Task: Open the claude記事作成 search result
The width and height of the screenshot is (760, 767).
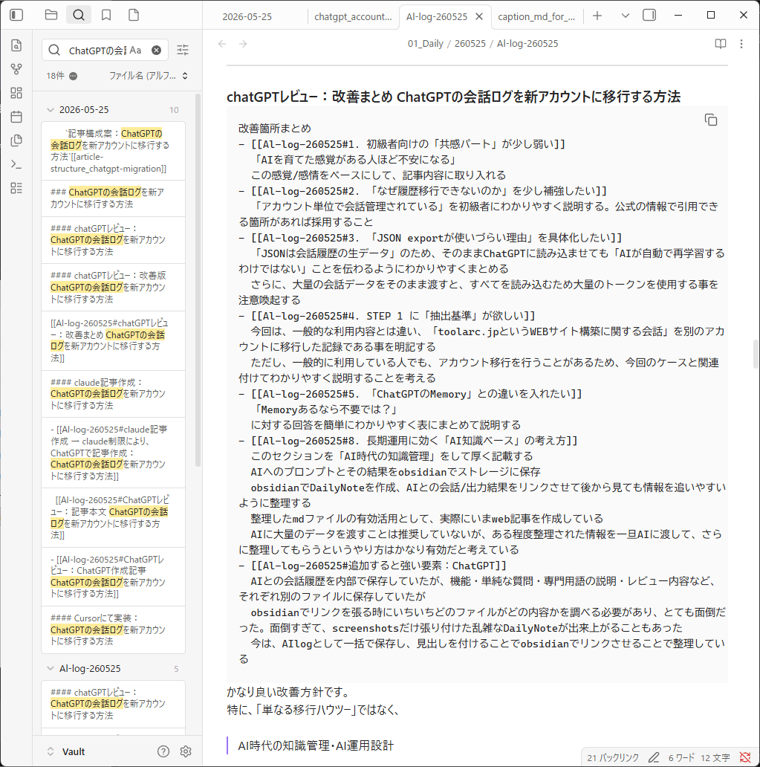Action: pyautogui.click(x=113, y=394)
